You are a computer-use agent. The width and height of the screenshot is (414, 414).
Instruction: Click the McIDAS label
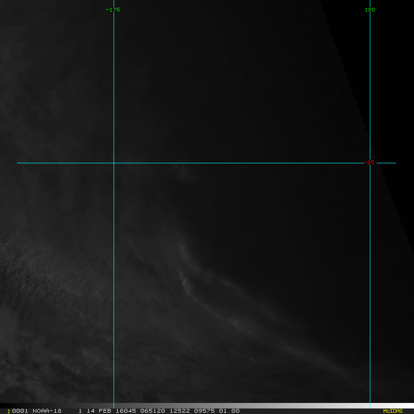pyautogui.click(x=393, y=411)
